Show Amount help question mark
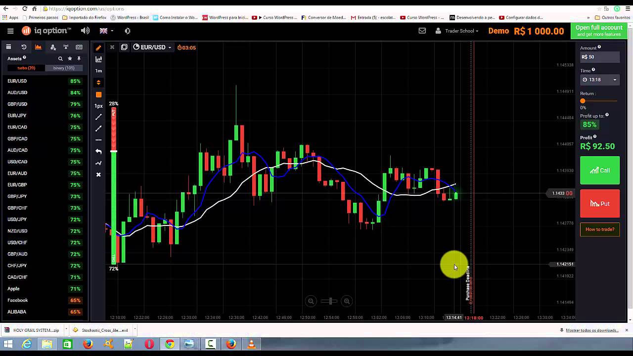 pos(599,47)
